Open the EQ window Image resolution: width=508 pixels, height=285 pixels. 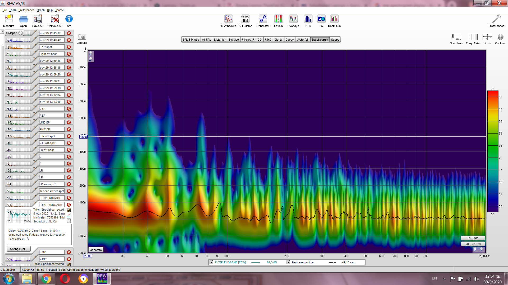[321, 21]
